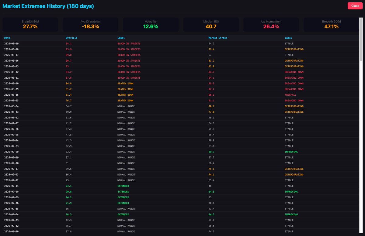This screenshot has width=365, height=236.
Task: Select the Volatility 12.6% card
Action: pyautogui.click(x=151, y=24)
